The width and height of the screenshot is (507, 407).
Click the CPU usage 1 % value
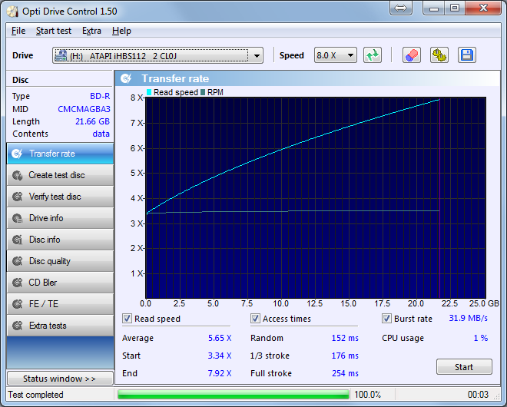click(x=481, y=338)
